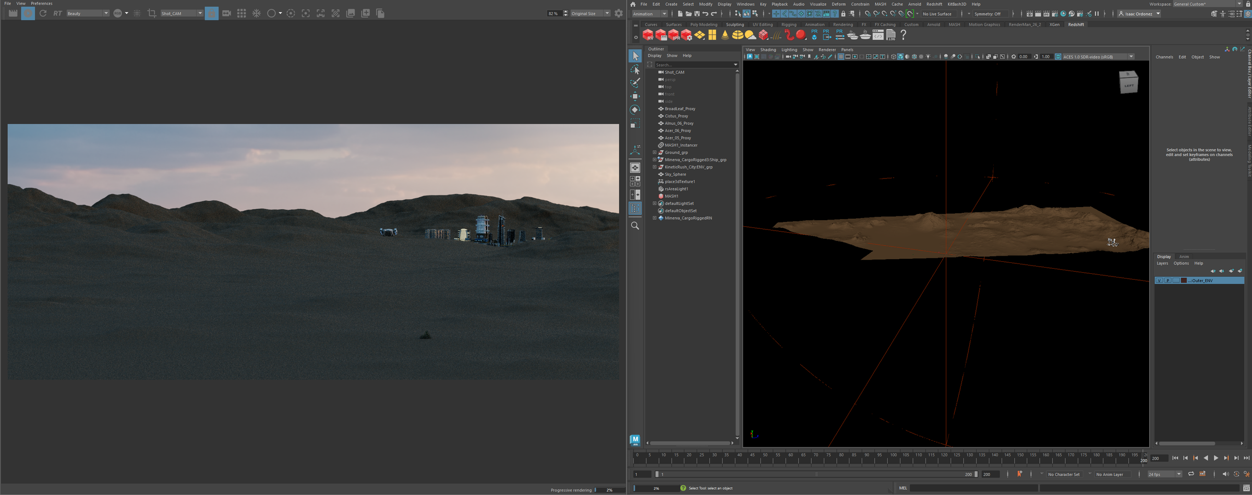Expand the Ground_grp node in Outliner

655,152
